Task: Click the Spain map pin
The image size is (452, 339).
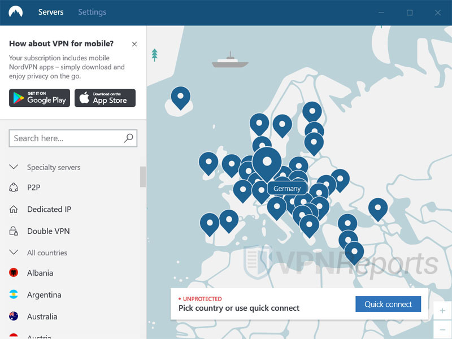Action: pos(229,221)
